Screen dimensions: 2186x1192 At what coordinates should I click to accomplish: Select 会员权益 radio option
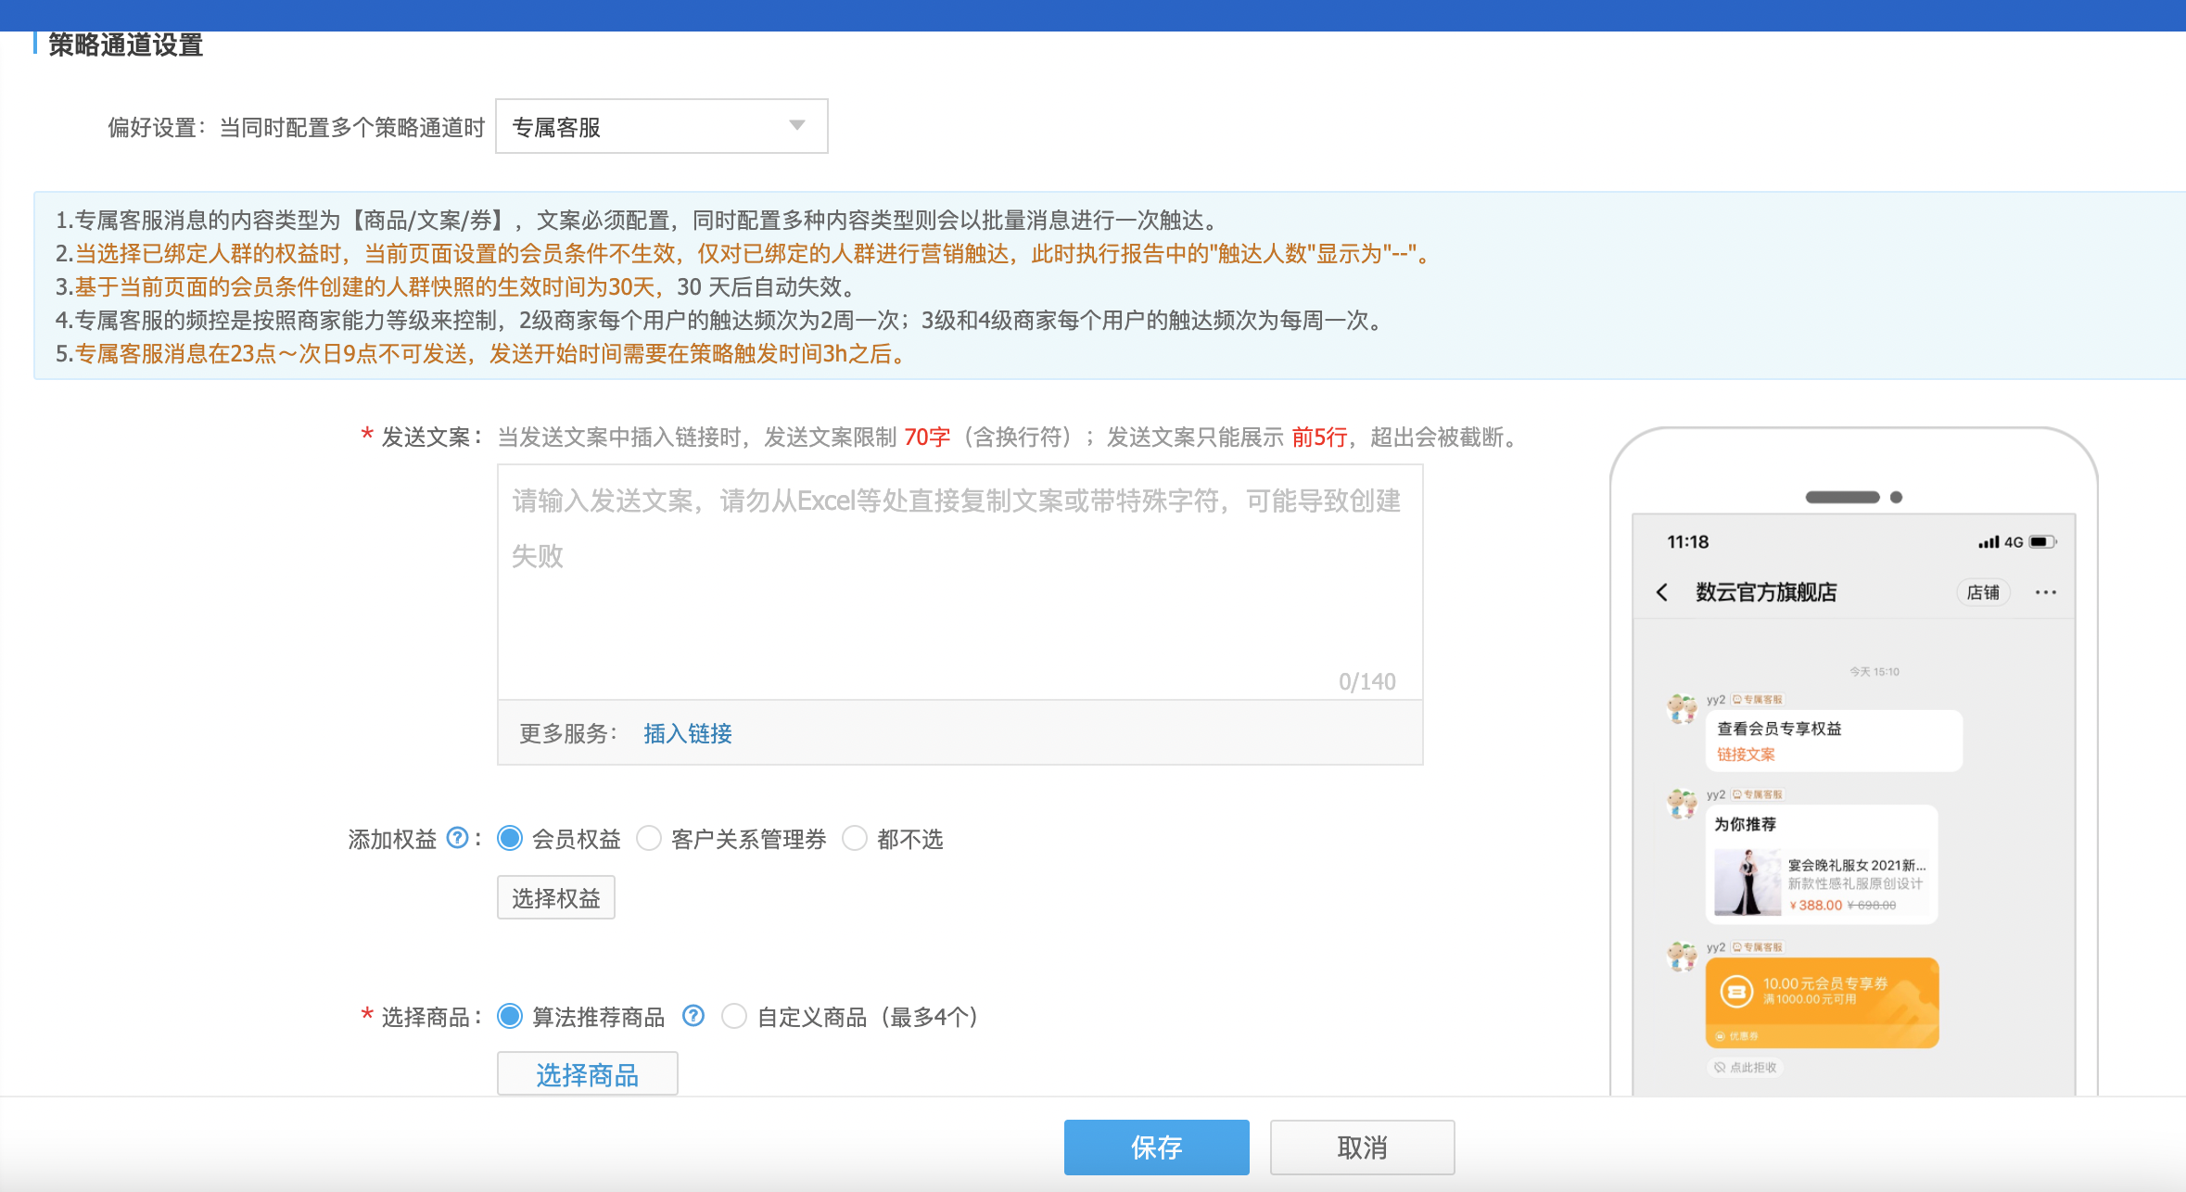point(510,838)
